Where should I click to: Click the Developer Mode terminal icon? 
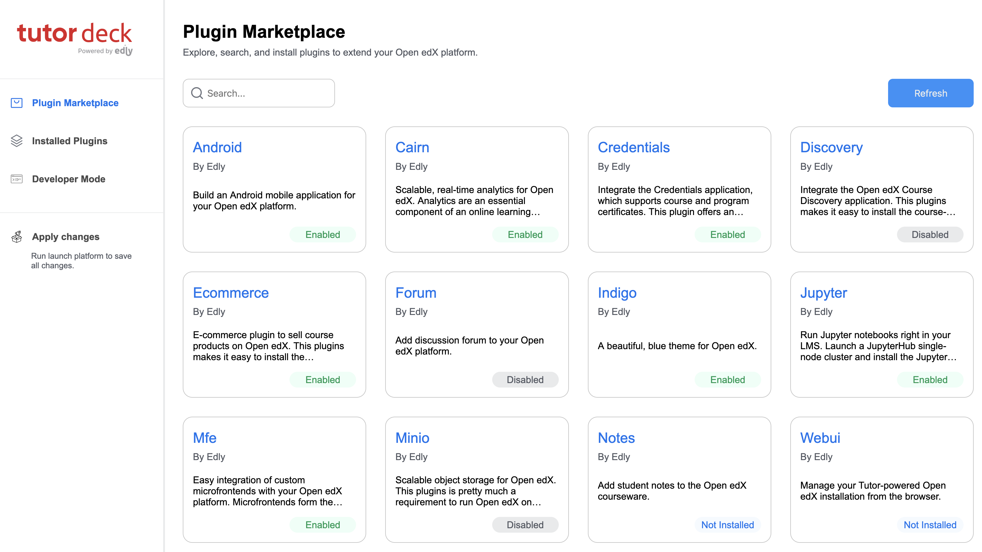point(16,179)
